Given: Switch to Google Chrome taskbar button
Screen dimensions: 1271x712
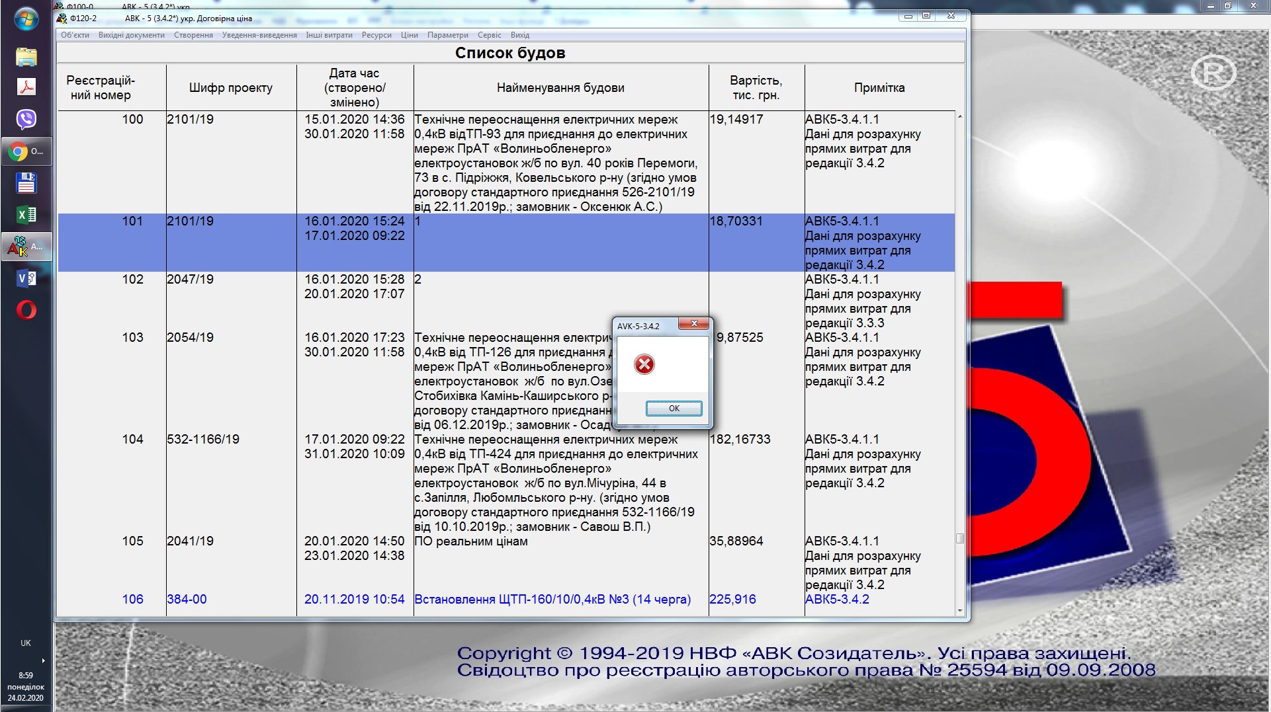Looking at the screenshot, I should pos(26,151).
